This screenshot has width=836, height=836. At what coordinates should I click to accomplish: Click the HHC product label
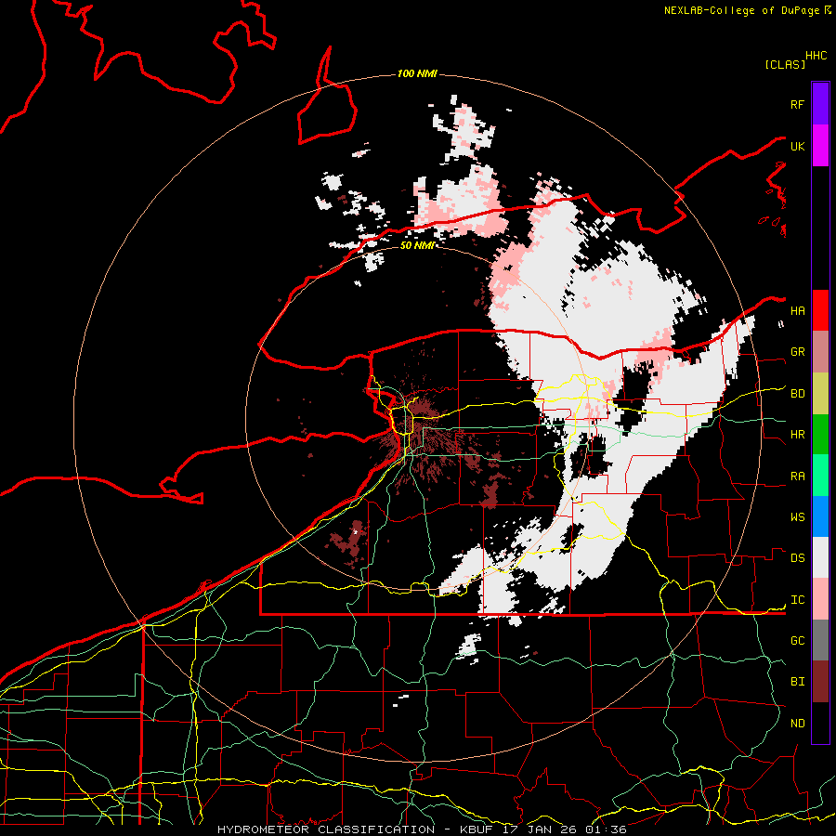pos(816,56)
